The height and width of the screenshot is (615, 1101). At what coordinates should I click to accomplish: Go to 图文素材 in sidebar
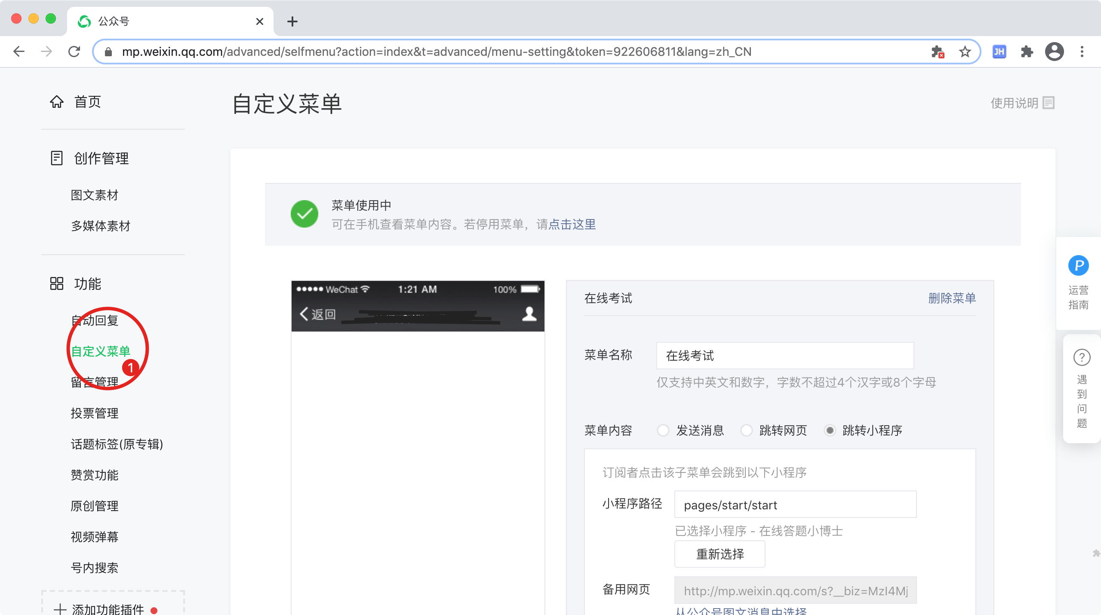[95, 195]
